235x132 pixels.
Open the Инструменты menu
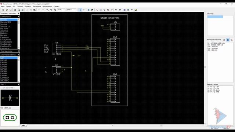[x=47, y=7]
